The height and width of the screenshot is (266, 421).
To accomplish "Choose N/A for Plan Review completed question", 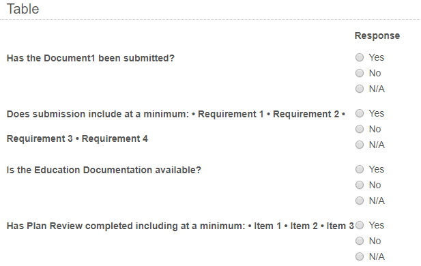I will point(360,256).
